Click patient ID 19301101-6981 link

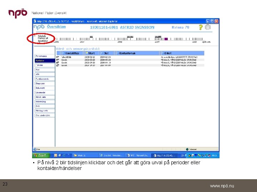pos(104,27)
